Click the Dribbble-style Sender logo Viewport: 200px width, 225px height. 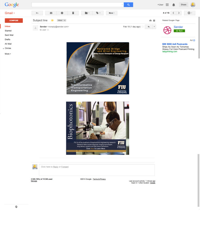(167, 30)
